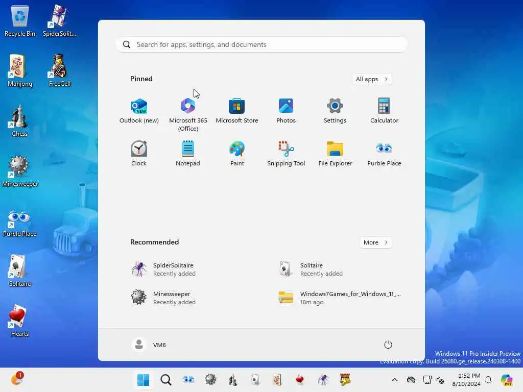This screenshot has width=523, height=392.
Task: Open Hearts icon in taskbar
Action: 300,380
